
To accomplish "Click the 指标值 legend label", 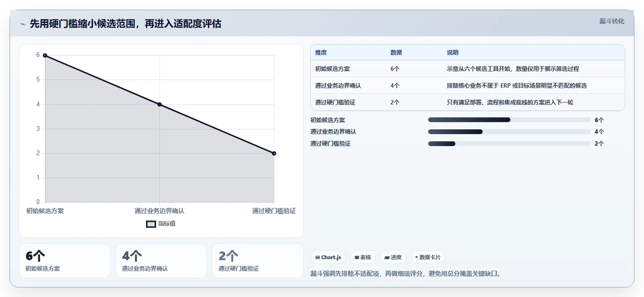I will point(167,224).
